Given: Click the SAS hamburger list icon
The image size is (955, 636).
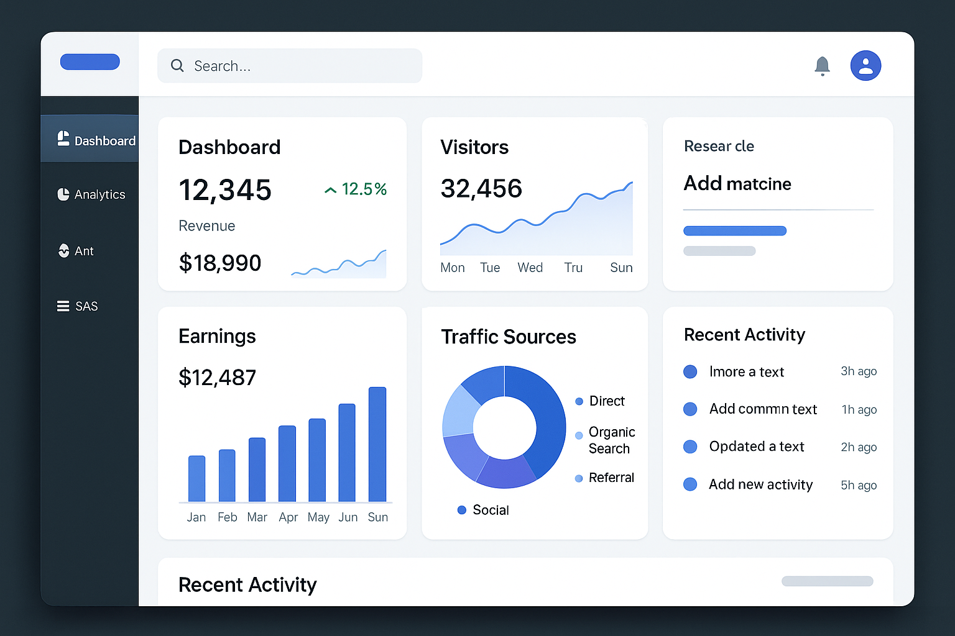Looking at the screenshot, I should 63,306.
